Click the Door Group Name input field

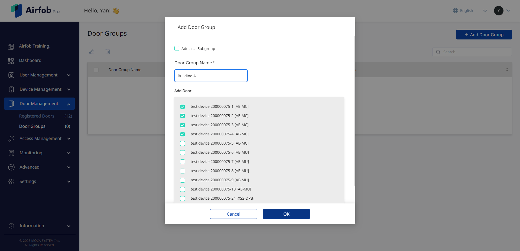pyautogui.click(x=211, y=76)
